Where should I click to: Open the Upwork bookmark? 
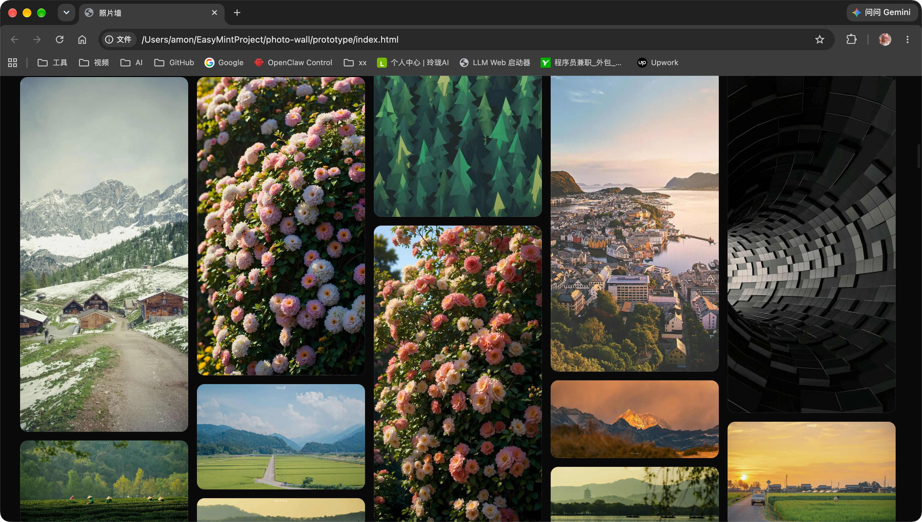click(658, 63)
